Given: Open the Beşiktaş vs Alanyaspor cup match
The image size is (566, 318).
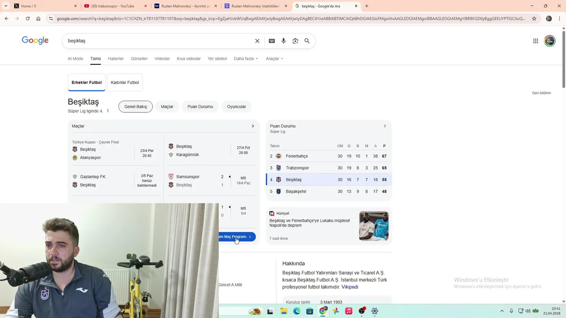Looking at the screenshot, I should click(x=116, y=151).
